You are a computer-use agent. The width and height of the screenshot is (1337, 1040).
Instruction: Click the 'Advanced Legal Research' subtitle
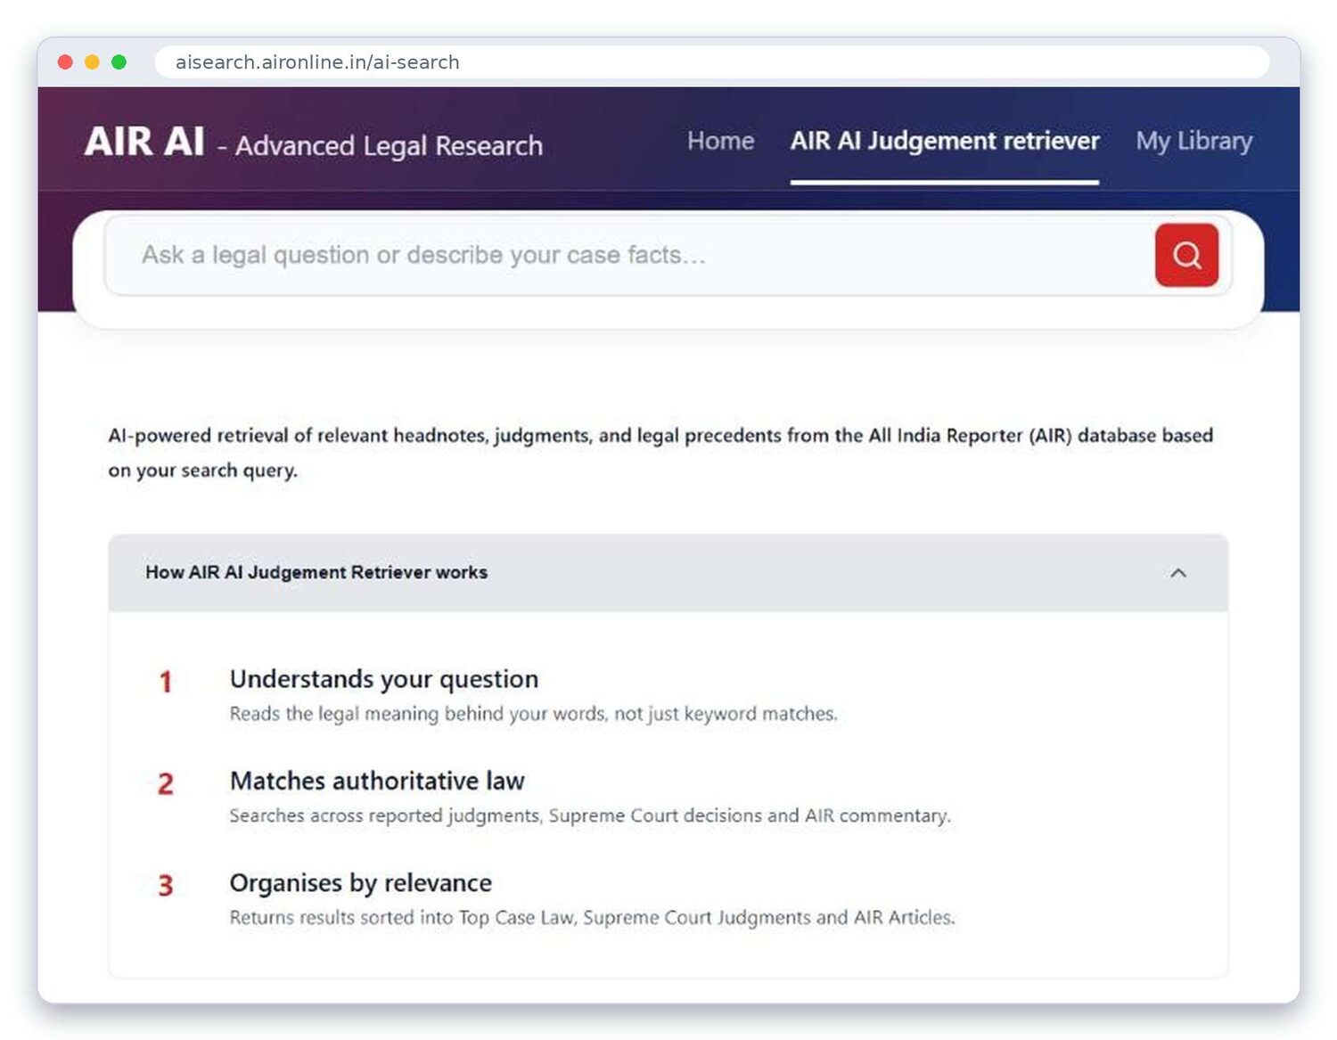coord(389,145)
